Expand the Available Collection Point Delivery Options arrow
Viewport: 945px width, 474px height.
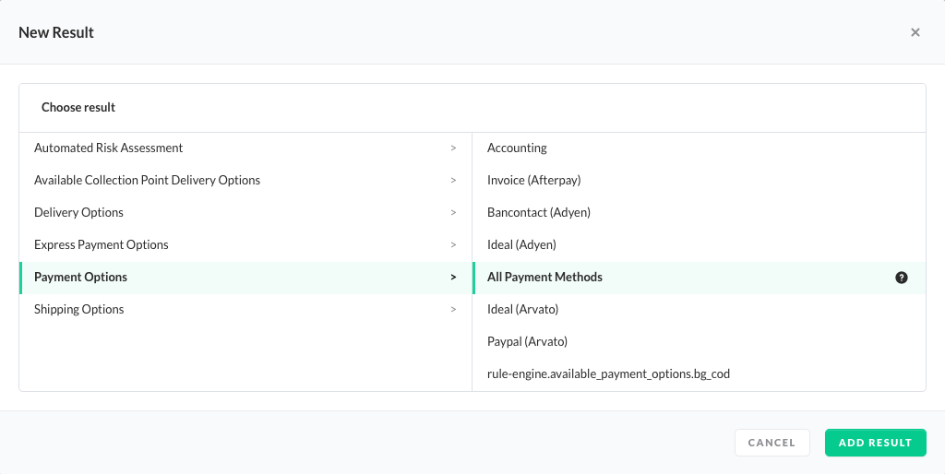point(453,180)
